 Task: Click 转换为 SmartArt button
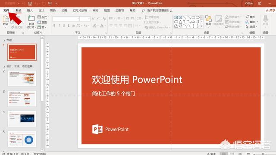click(x=157, y=28)
